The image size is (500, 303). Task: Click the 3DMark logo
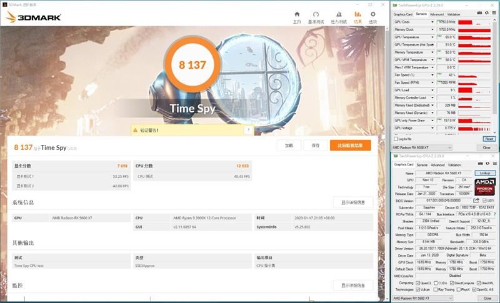tap(34, 17)
